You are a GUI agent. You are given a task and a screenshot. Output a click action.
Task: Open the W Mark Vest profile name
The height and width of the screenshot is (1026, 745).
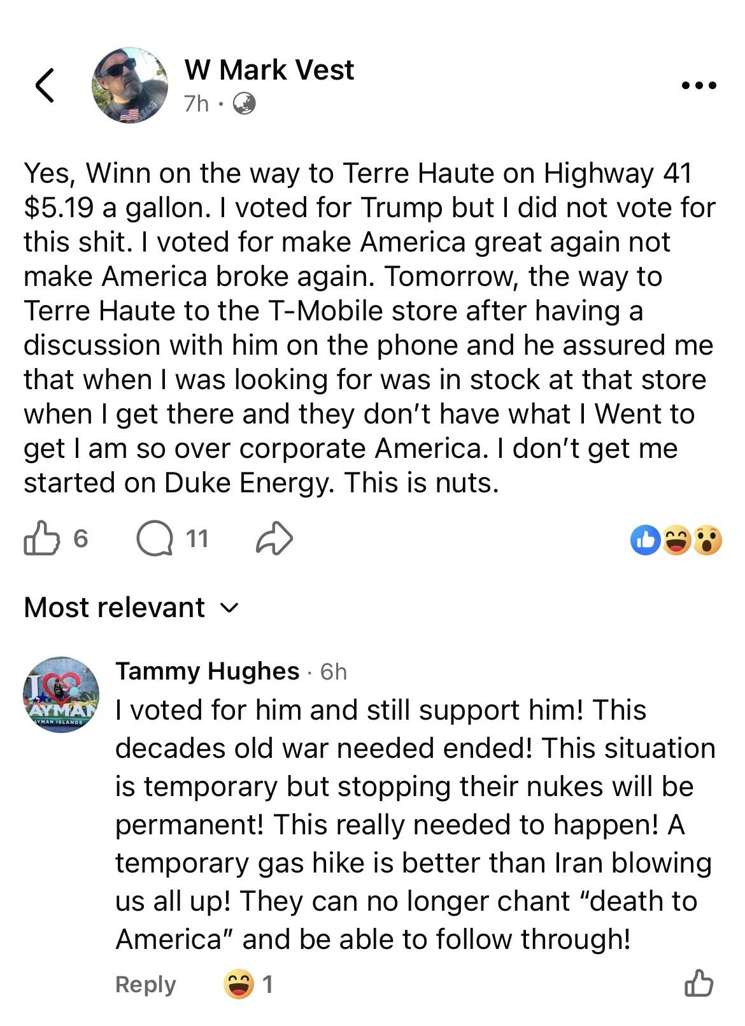coord(269,69)
